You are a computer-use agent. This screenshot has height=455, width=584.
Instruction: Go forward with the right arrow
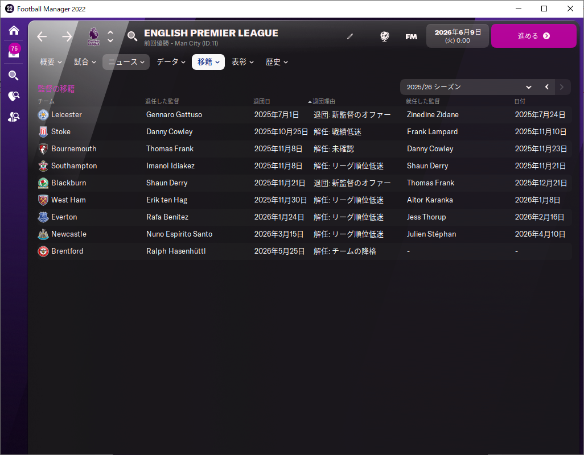tap(67, 36)
